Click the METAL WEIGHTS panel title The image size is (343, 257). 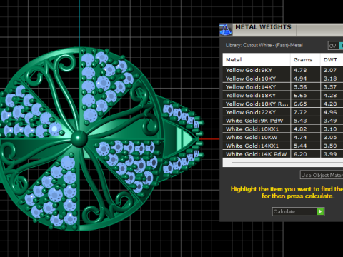click(263, 27)
